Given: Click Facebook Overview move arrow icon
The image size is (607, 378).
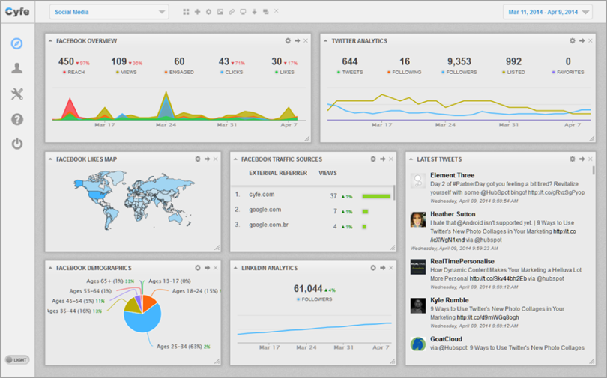Looking at the screenshot, I should coord(297,40).
